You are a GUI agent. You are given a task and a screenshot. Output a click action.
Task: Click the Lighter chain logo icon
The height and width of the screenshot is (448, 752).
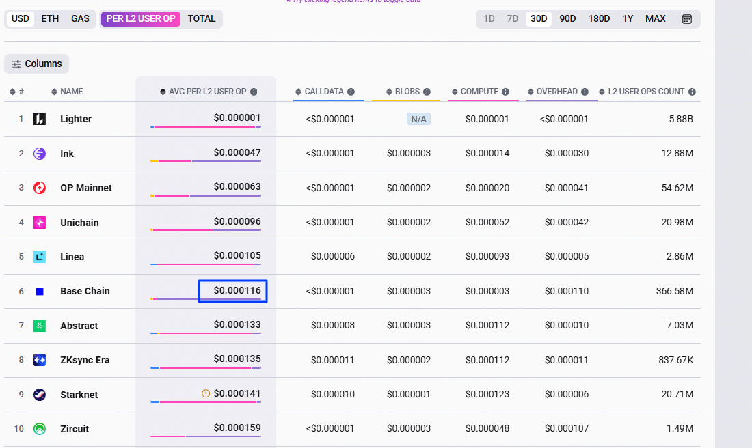click(x=40, y=119)
